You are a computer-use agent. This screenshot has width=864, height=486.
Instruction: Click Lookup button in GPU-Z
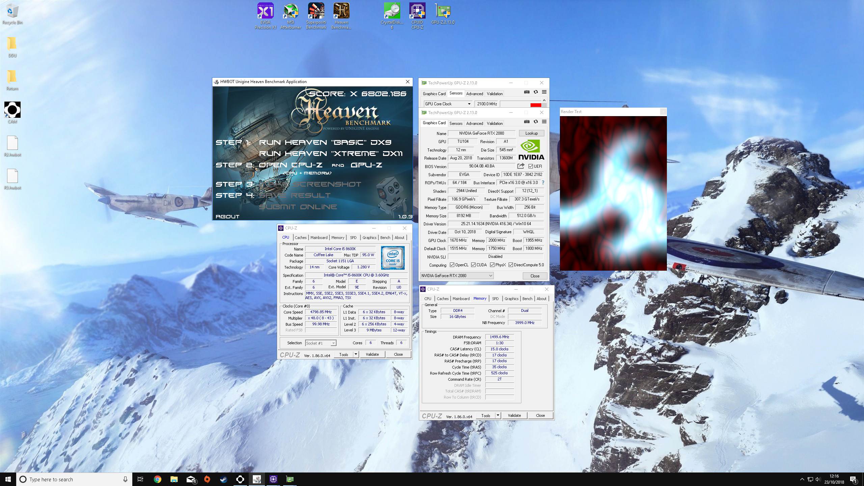(x=532, y=133)
